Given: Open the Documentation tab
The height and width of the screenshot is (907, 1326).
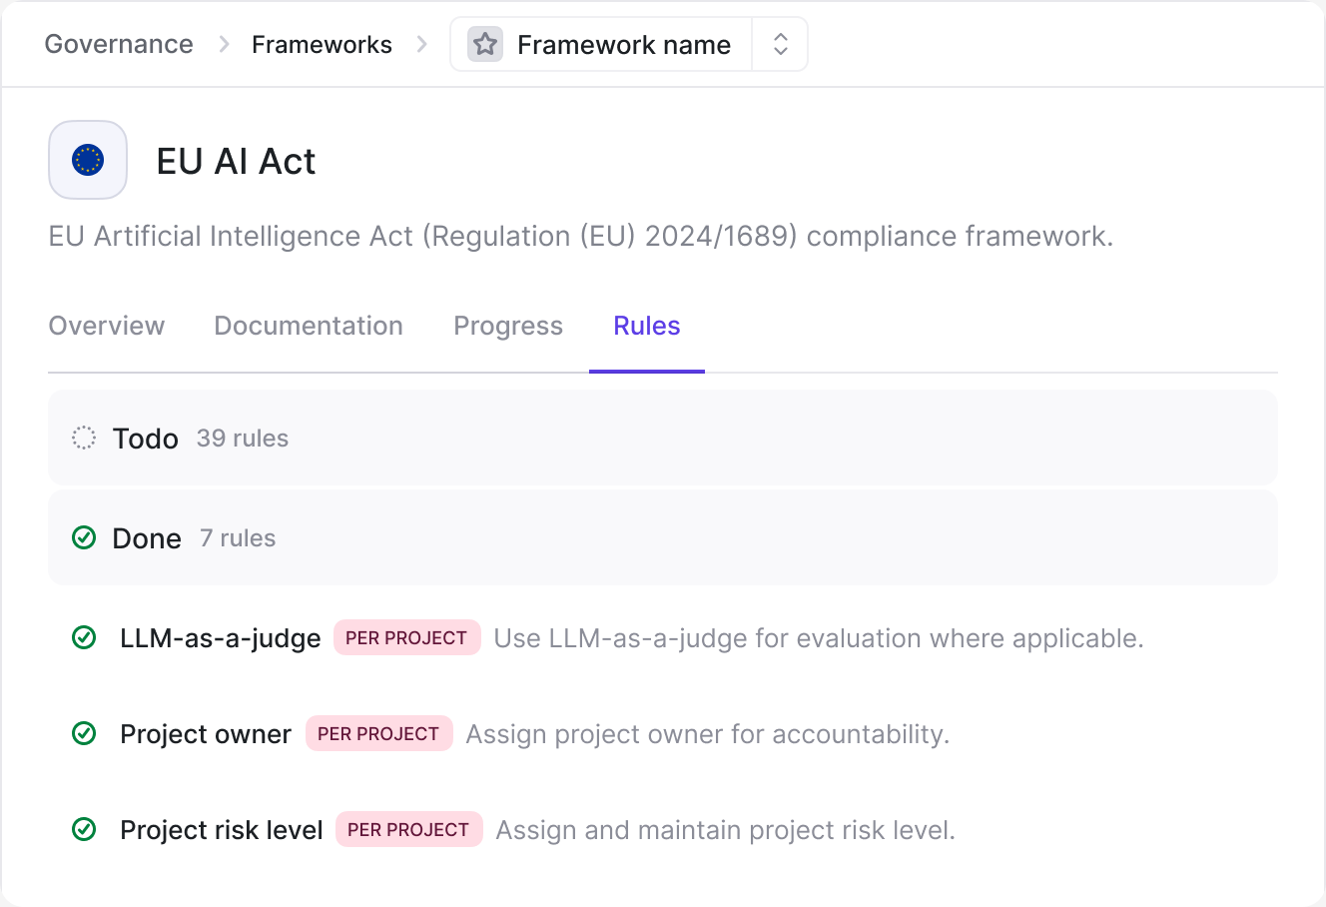Looking at the screenshot, I should [x=309, y=326].
